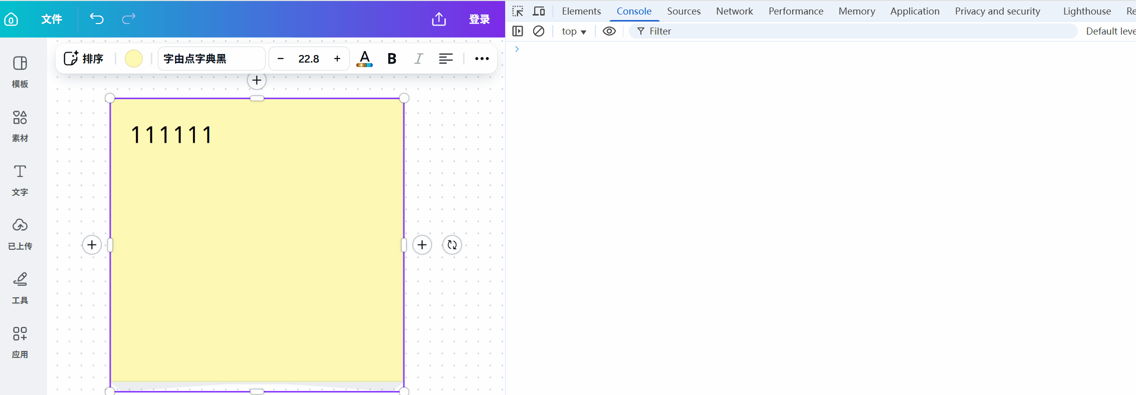Open the 文件 menu
The height and width of the screenshot is (395, 1136).
pyautogui.click(x=52, y=19)
